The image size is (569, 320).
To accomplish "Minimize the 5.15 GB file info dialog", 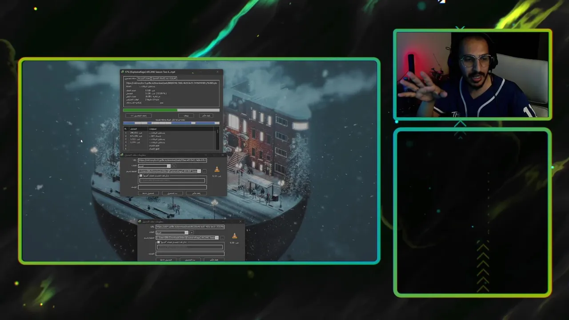I will click(x=206, y=155).
